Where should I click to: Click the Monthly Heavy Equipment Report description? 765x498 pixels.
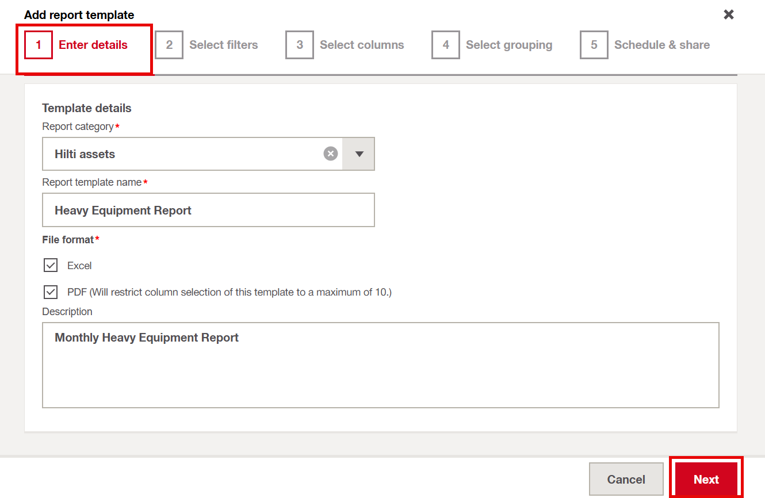381,365
